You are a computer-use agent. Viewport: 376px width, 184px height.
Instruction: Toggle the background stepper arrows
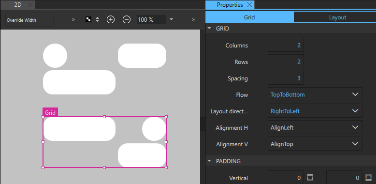[x=97, y=20]
